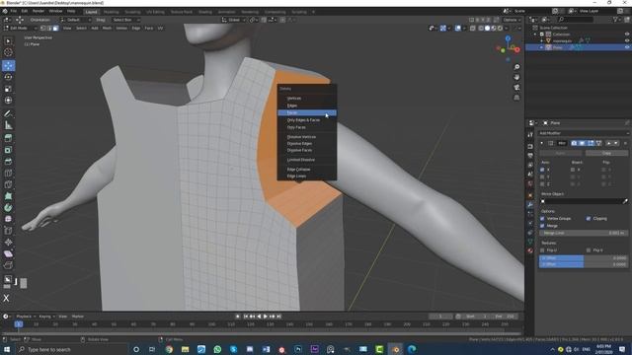Select the Spin tool
632x355 pixels.
tap(8, 208)
